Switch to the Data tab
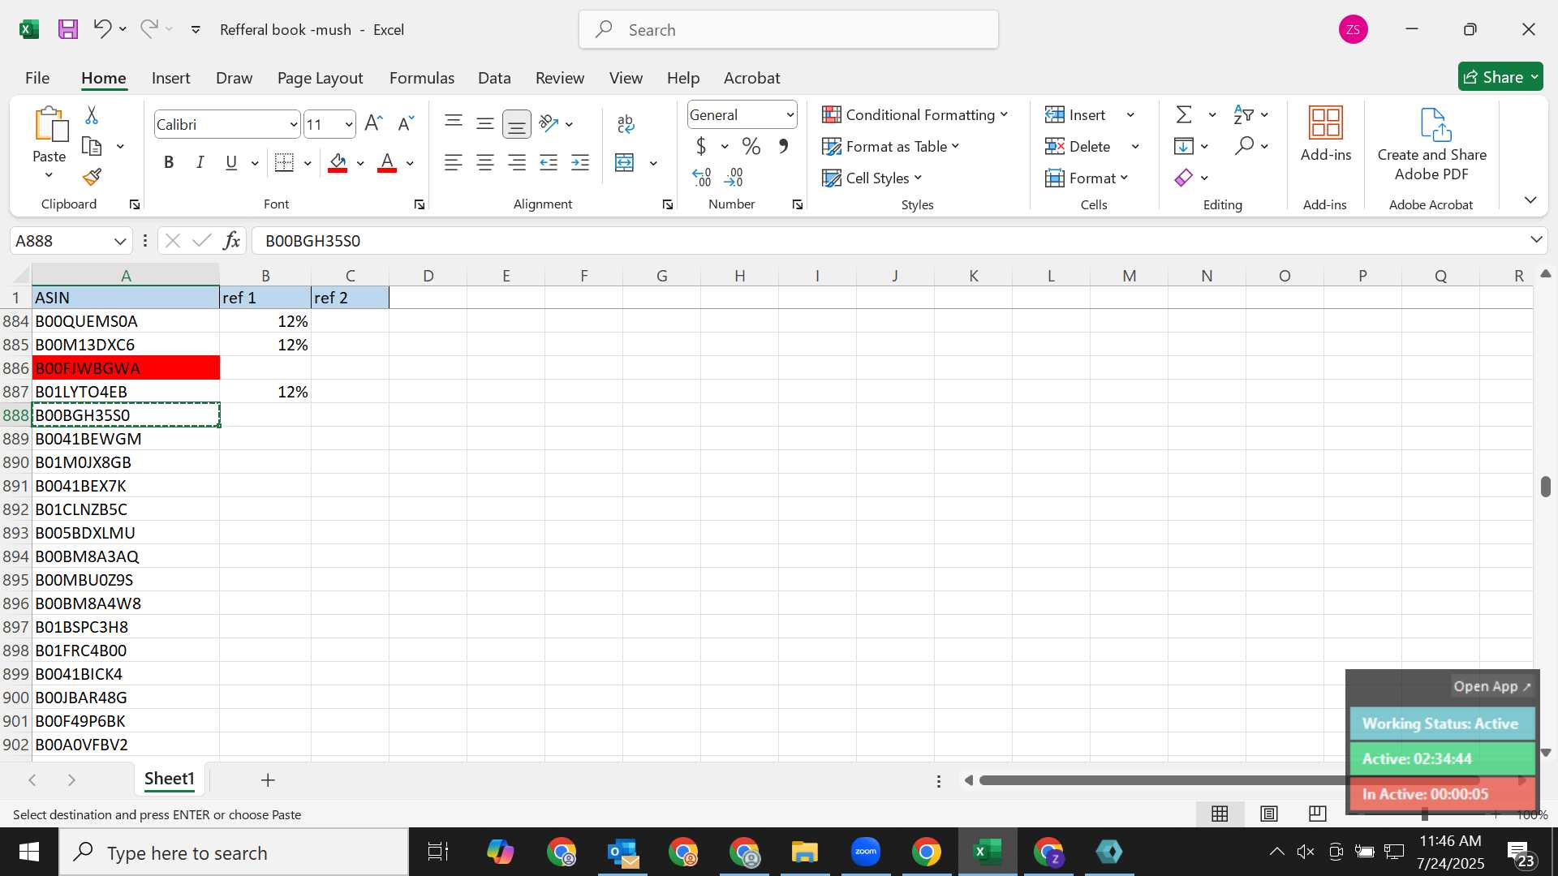This screenshot has width=1558, height=876. click(494, 78)
